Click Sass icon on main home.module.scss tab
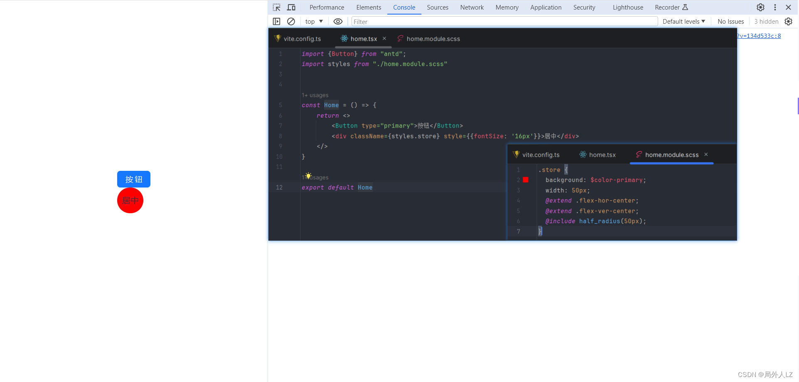Screen dimensions: 799x382 pos(400,38)
